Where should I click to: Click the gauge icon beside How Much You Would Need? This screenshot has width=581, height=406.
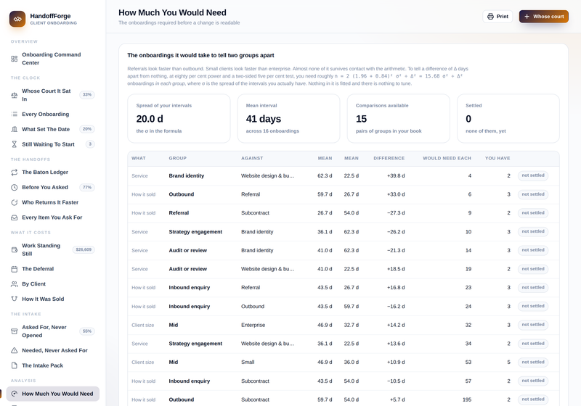click(x=14, y=394)
